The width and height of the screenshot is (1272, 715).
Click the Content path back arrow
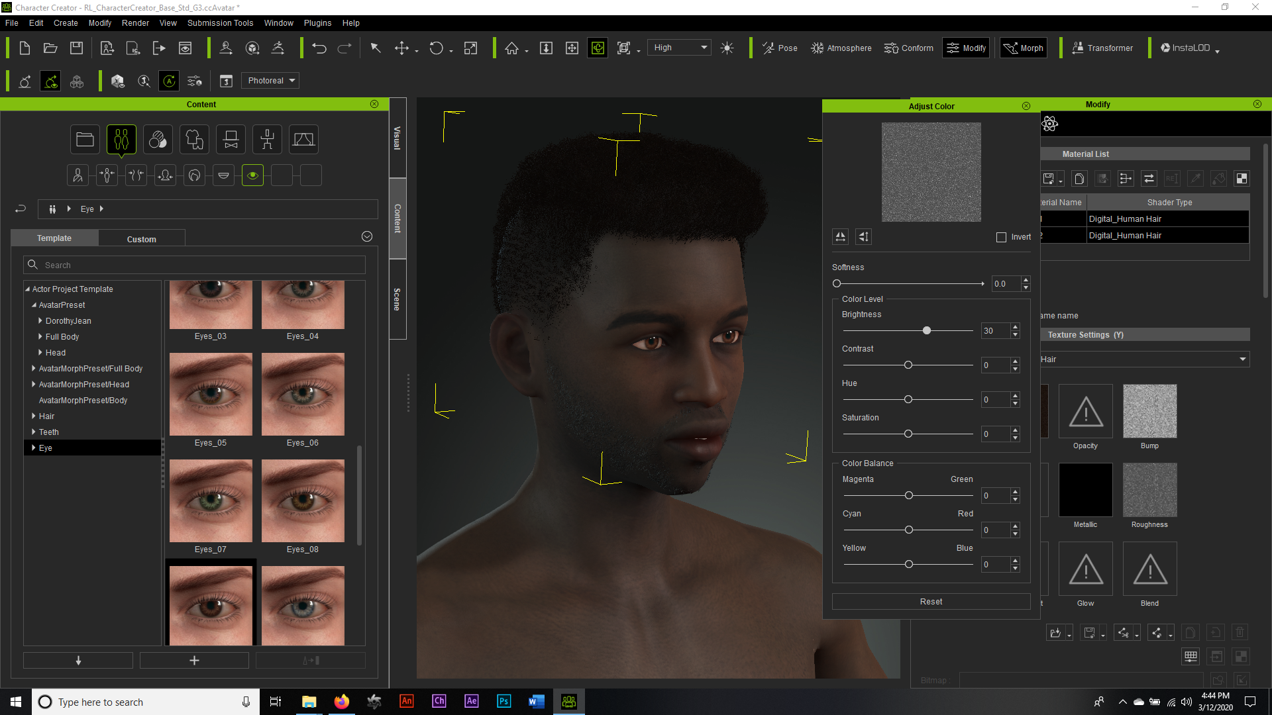[21, 209]
